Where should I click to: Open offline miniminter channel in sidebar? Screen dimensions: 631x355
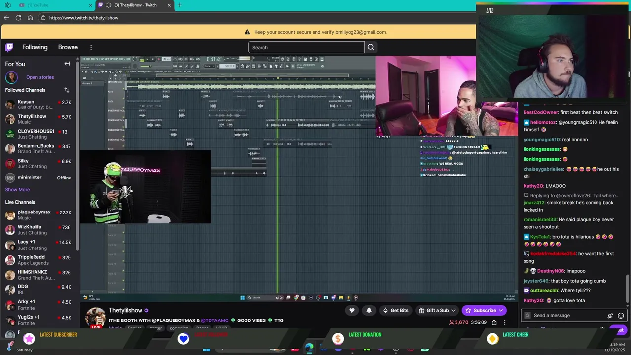[38, 178]
